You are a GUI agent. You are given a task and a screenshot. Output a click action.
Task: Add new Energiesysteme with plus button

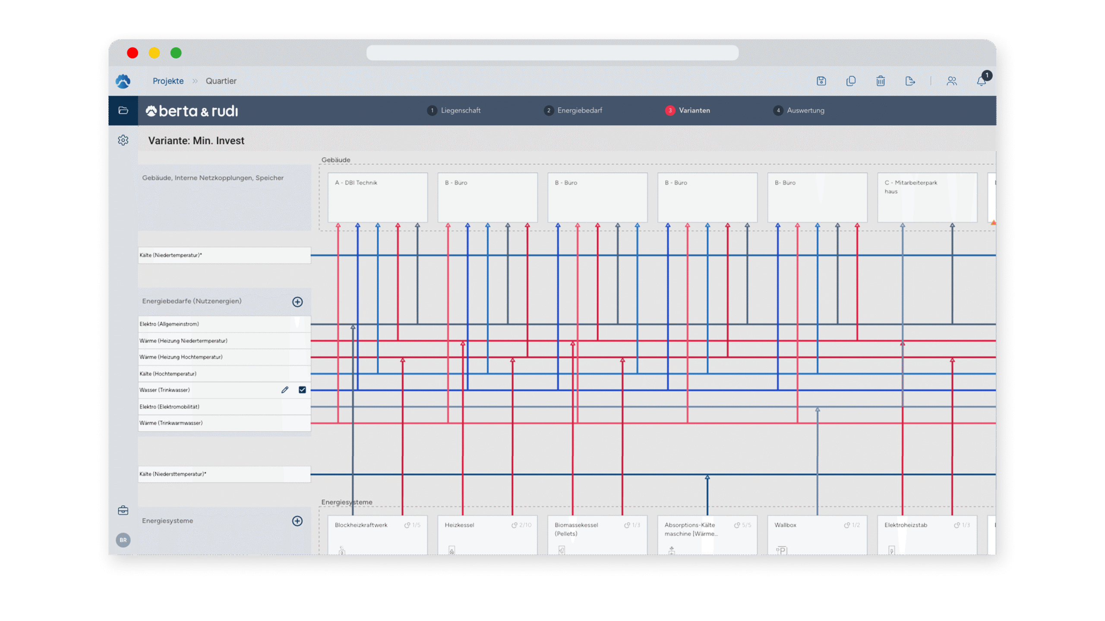tap(297, 521)
